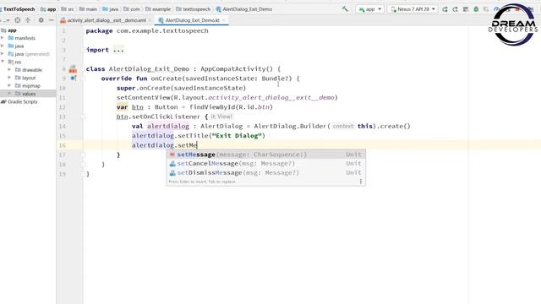Open Project panel settings gear
541x304 pixels.
point(41,20)
